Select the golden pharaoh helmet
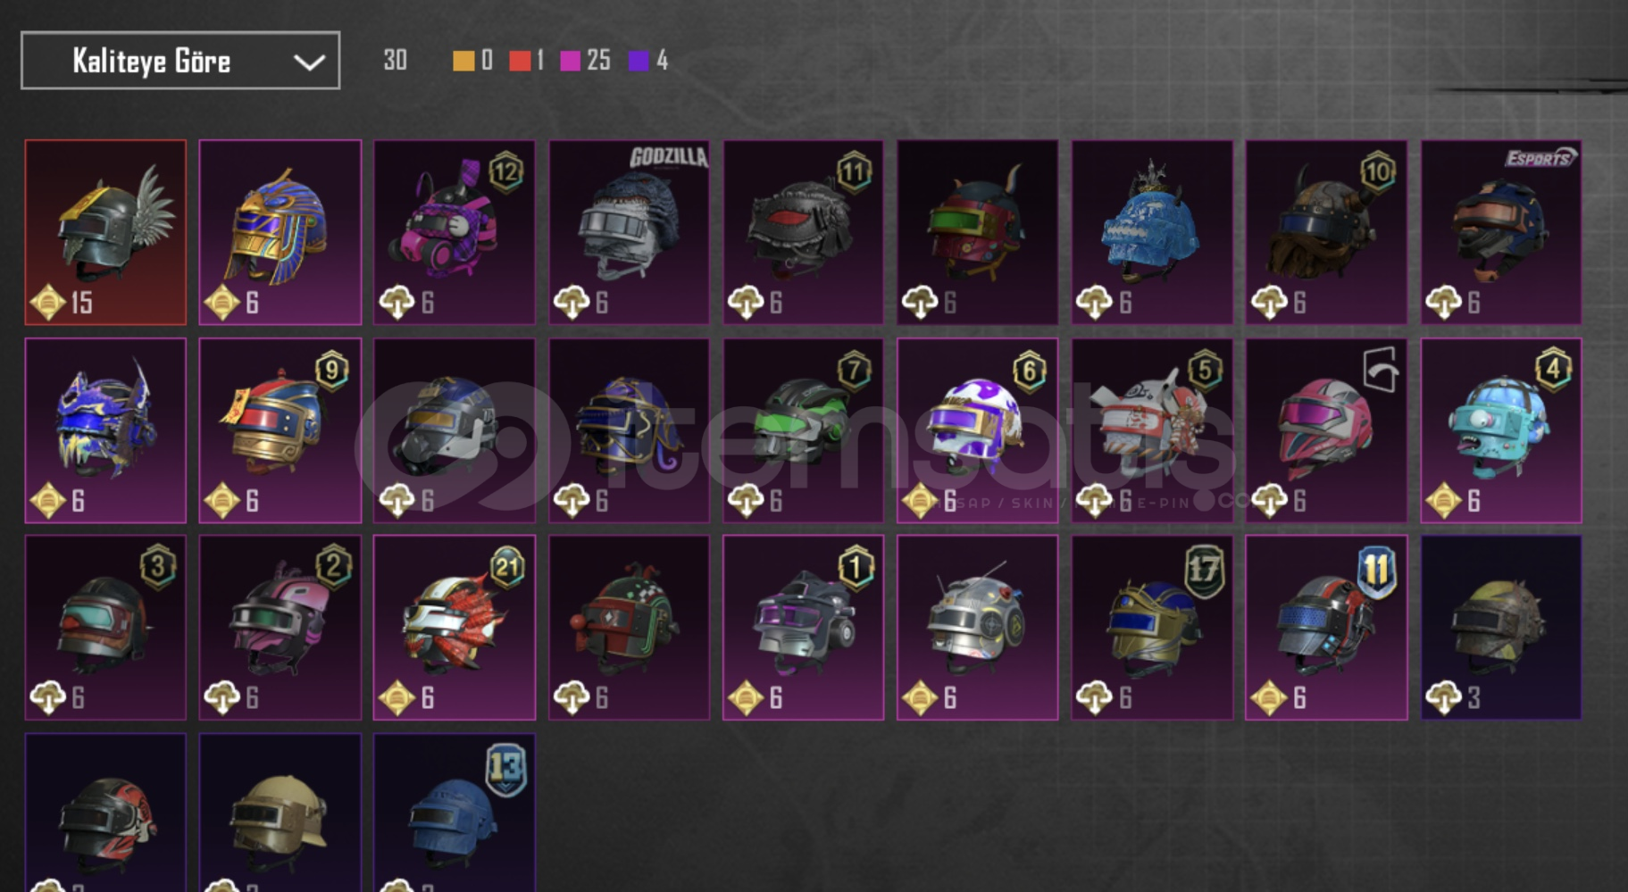This screenshot has height=892, width=1628. 280,232
